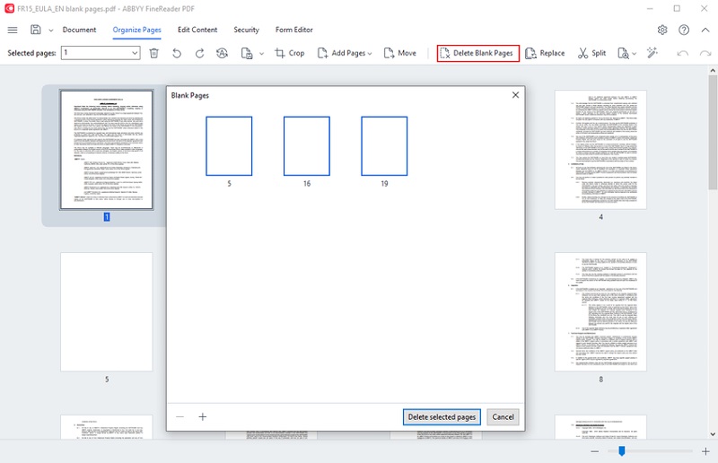Click the Cancel button in dialog
Screen dimensions: 718x463
(x=503, y=416)
